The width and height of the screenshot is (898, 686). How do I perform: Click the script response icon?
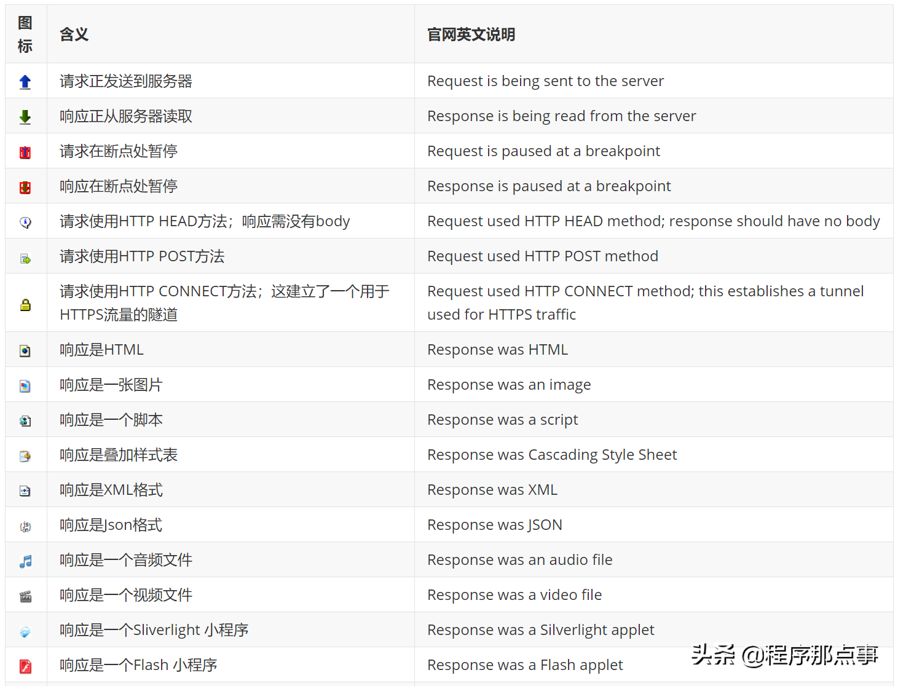click(25, 419)
